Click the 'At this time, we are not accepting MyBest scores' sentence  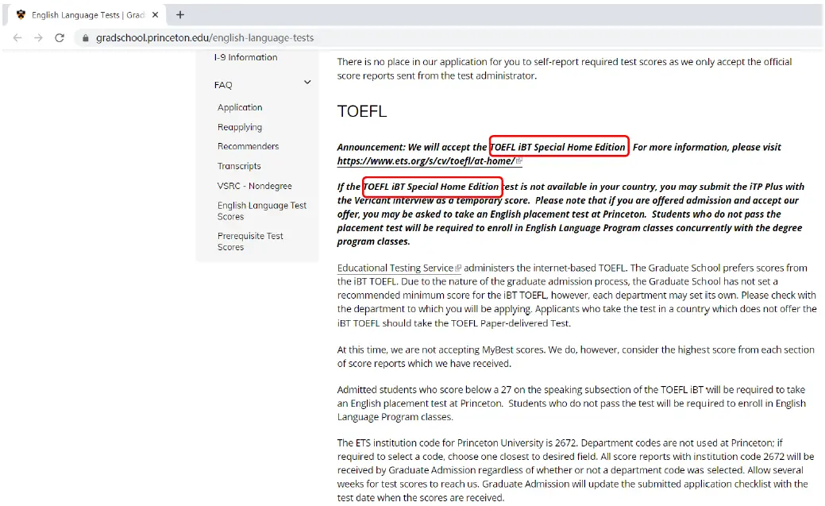(441, 350)
